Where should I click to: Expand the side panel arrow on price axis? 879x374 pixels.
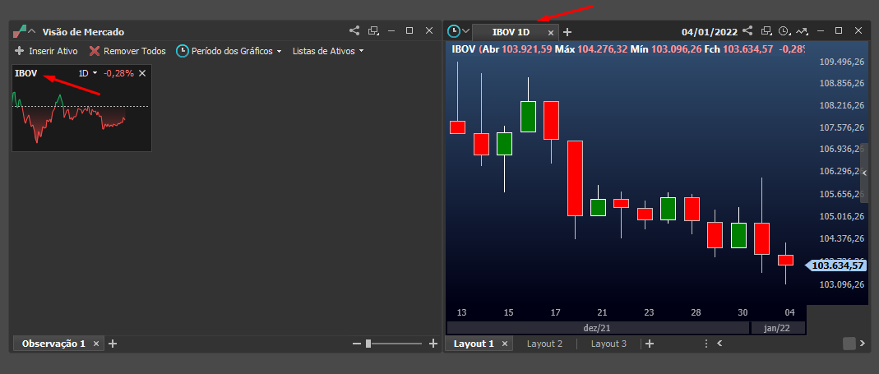(x=864, y=172)
